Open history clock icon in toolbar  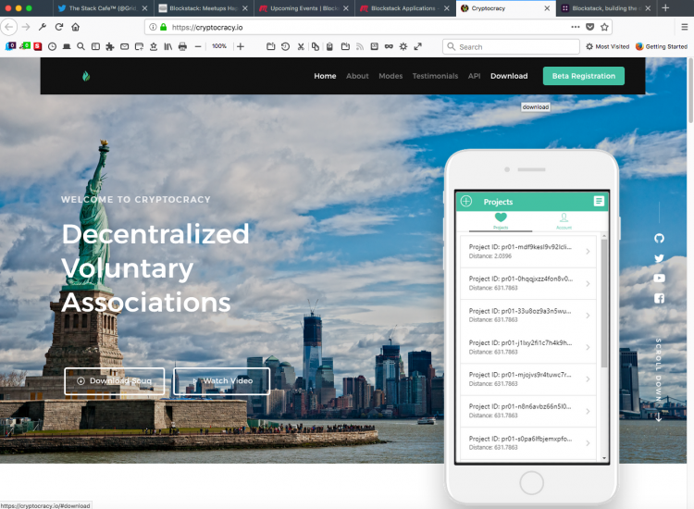(52, 46)
